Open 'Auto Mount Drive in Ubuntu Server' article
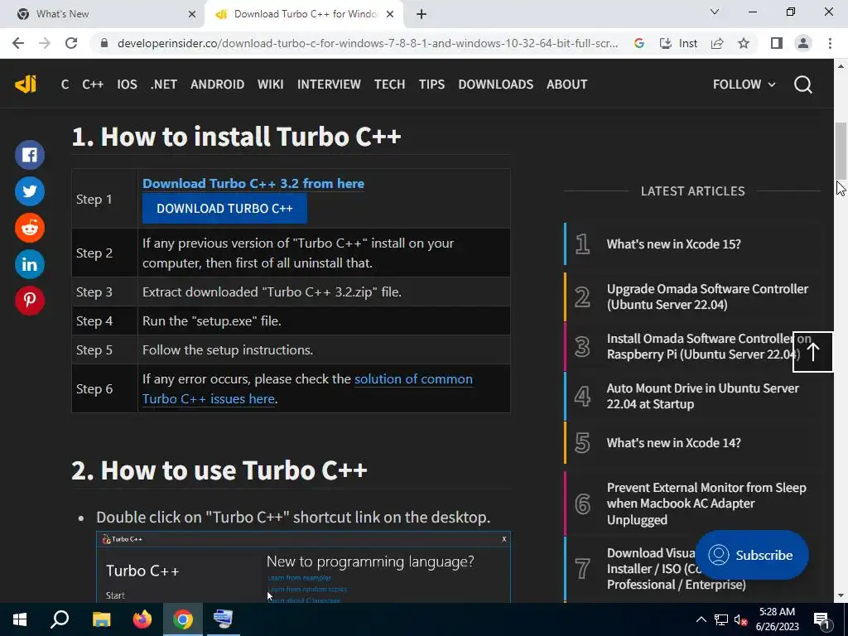This screenshot has height=636, width=848. tap(702, 396)
